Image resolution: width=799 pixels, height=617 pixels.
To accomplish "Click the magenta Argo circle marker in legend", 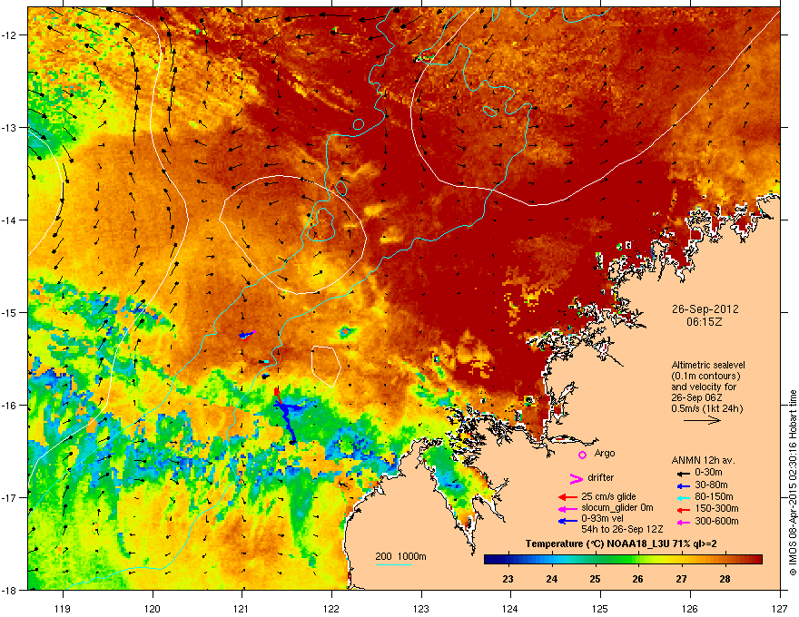I will tap(582, 455).
